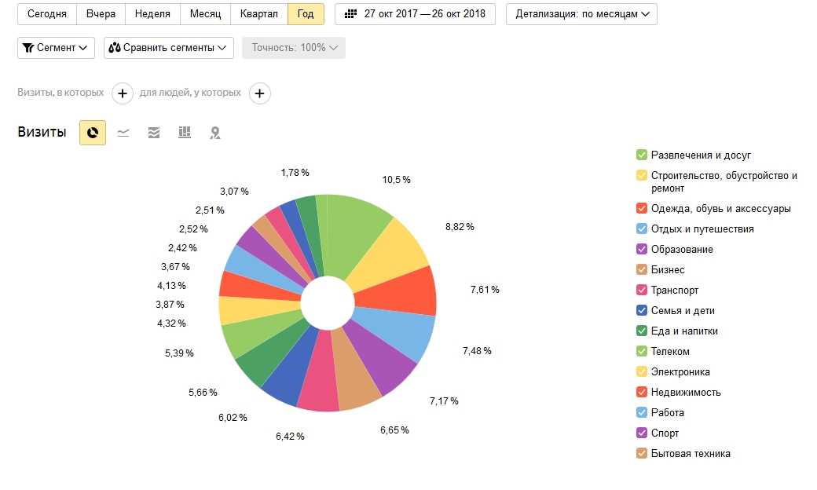Select the Неделя period tab
Screen dimensions: 817x490
pos(152,14)
